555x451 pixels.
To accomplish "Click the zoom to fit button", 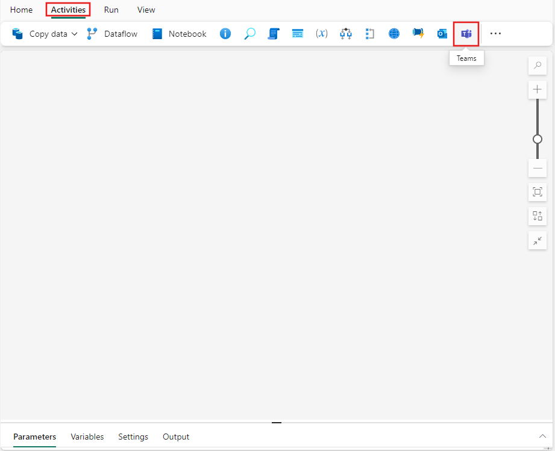I will click(x=538, y=191).
